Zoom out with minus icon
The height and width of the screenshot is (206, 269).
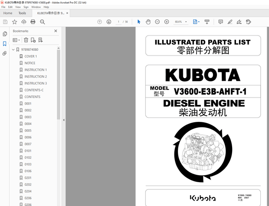157,22
